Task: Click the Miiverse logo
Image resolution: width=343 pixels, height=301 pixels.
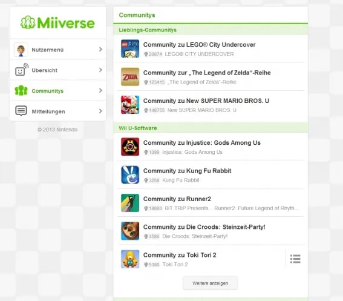Action: pos(57,22)
